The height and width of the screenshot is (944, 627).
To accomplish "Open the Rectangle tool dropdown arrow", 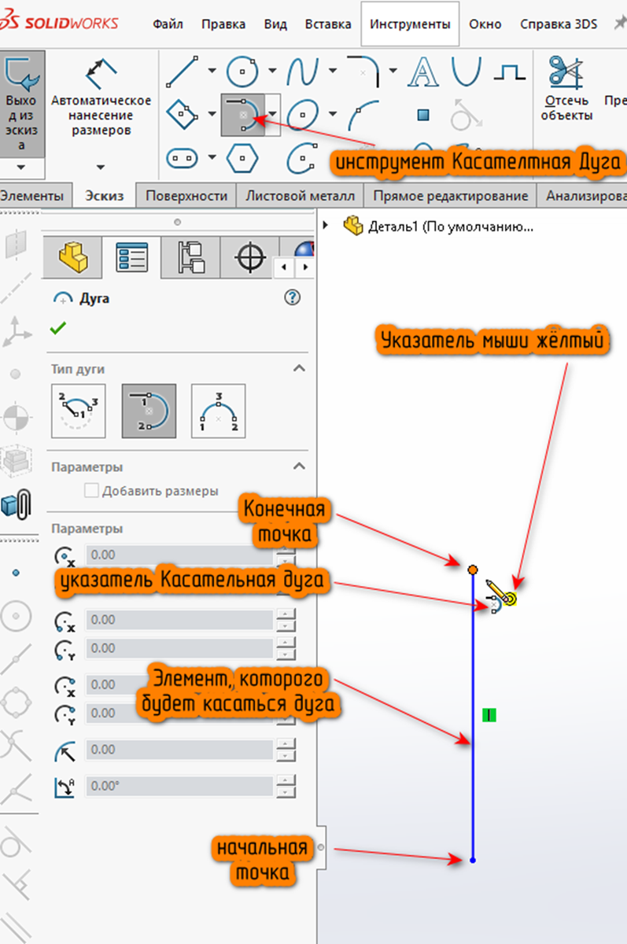I will click(x=212, y=115).
